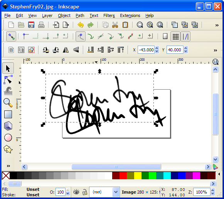224x199 pixels.
Task: Click into the X position field
Action: 146,50
